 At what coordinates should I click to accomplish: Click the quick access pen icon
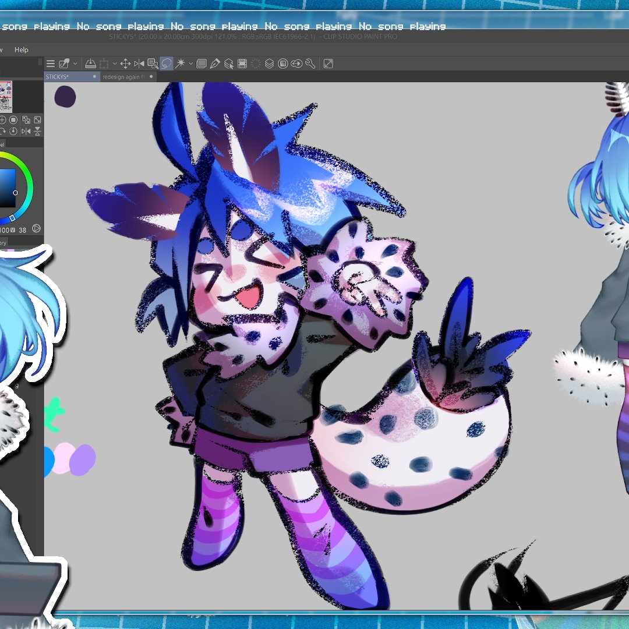tap(64, 64)
